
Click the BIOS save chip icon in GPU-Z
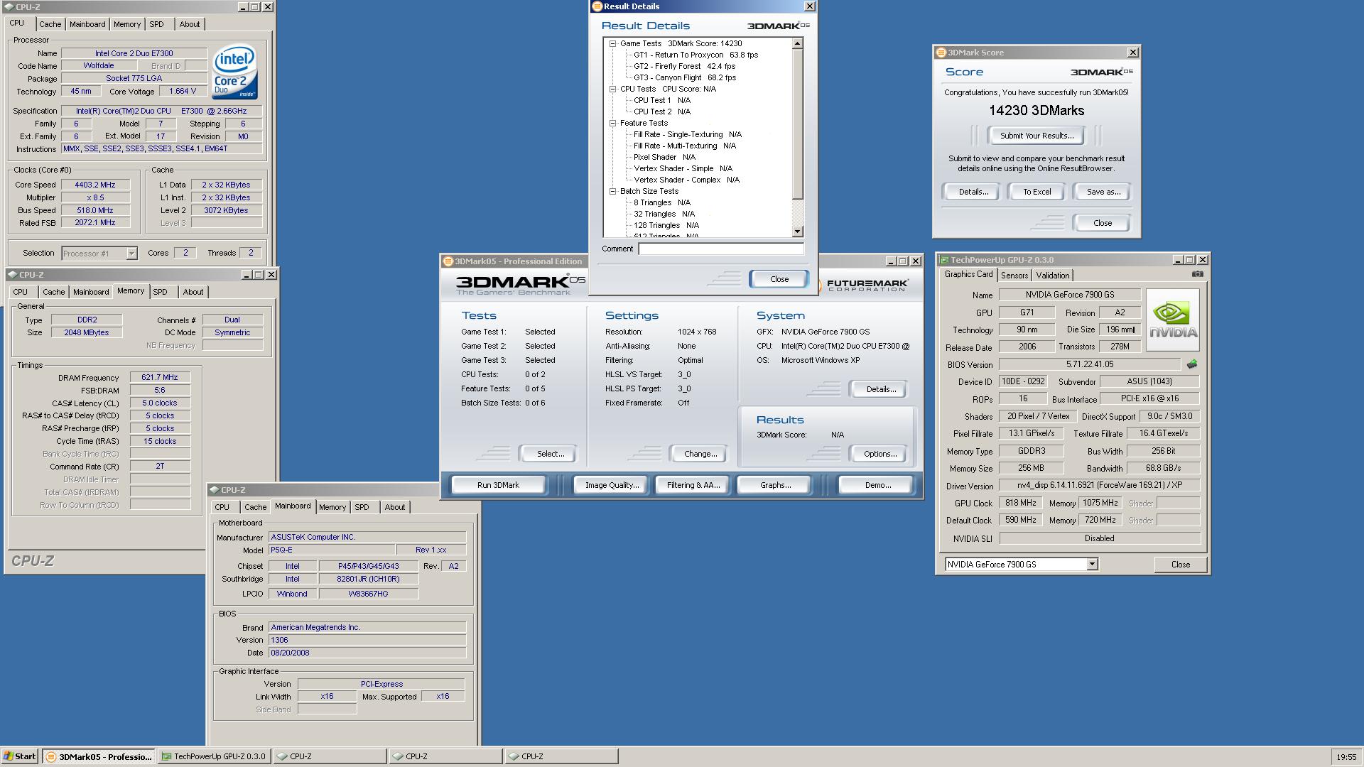pos(1191,364)
